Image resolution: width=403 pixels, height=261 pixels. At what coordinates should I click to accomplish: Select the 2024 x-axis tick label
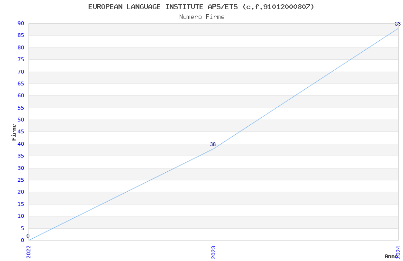tap(398, 252)
